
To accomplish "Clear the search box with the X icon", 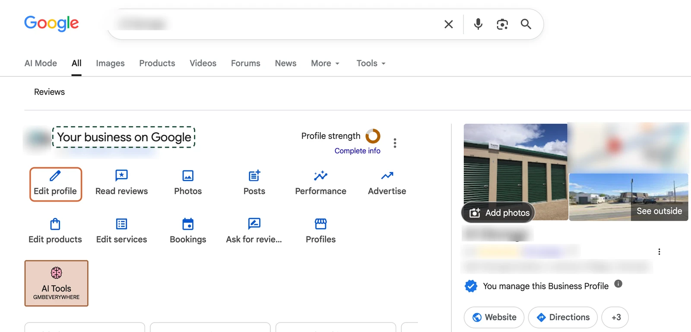I will [x=449, y=24].
